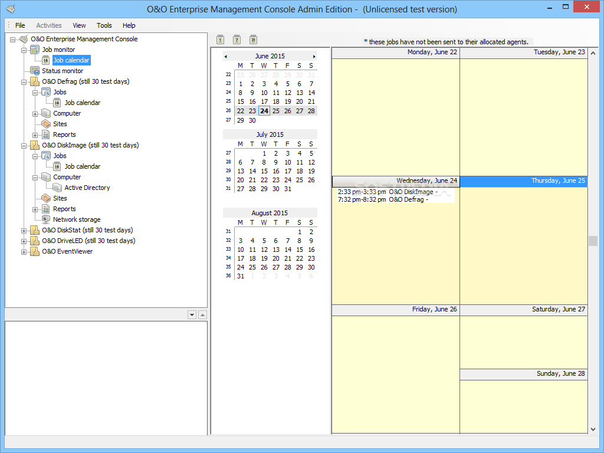Click the O&O DiskStat folder icon
This screenshot has height=453, width=604.
pos(35,230)
